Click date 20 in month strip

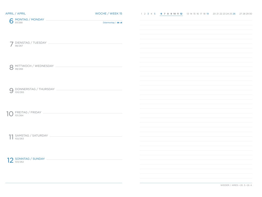click(214, 14)
